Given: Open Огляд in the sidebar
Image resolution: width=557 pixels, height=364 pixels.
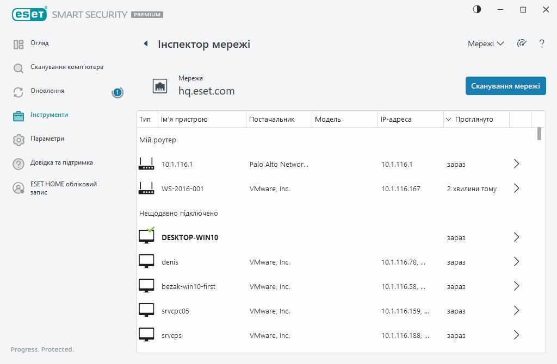Looking at the screenshot, I should [x=40, y=43].
